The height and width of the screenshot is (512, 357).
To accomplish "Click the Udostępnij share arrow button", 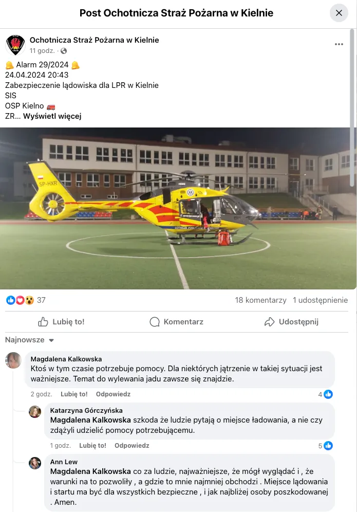I will [x=291, y=322].
